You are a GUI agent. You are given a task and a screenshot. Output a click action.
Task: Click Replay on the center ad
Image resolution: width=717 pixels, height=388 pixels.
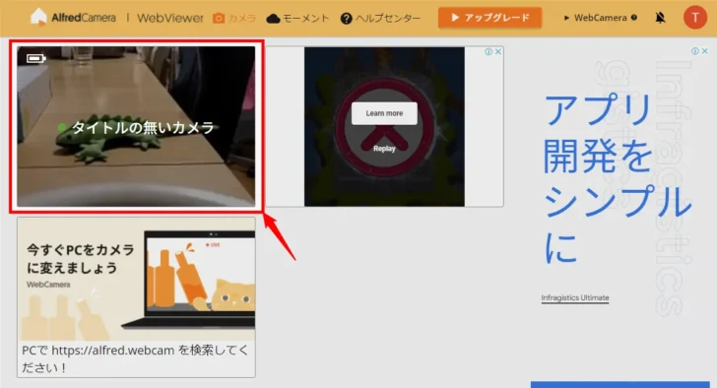[x=384, y=149]
